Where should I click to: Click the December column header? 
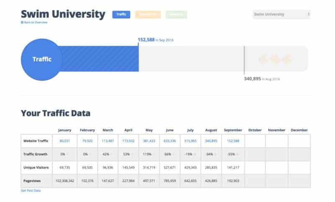[x=299, y=130]
